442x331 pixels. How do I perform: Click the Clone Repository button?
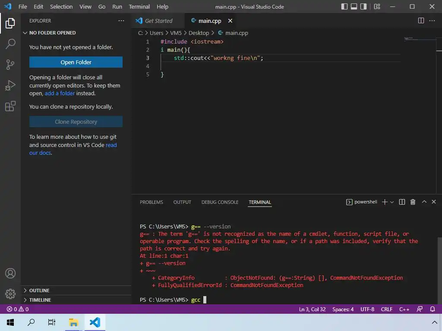pyautogui.click(x=76, y=122)
